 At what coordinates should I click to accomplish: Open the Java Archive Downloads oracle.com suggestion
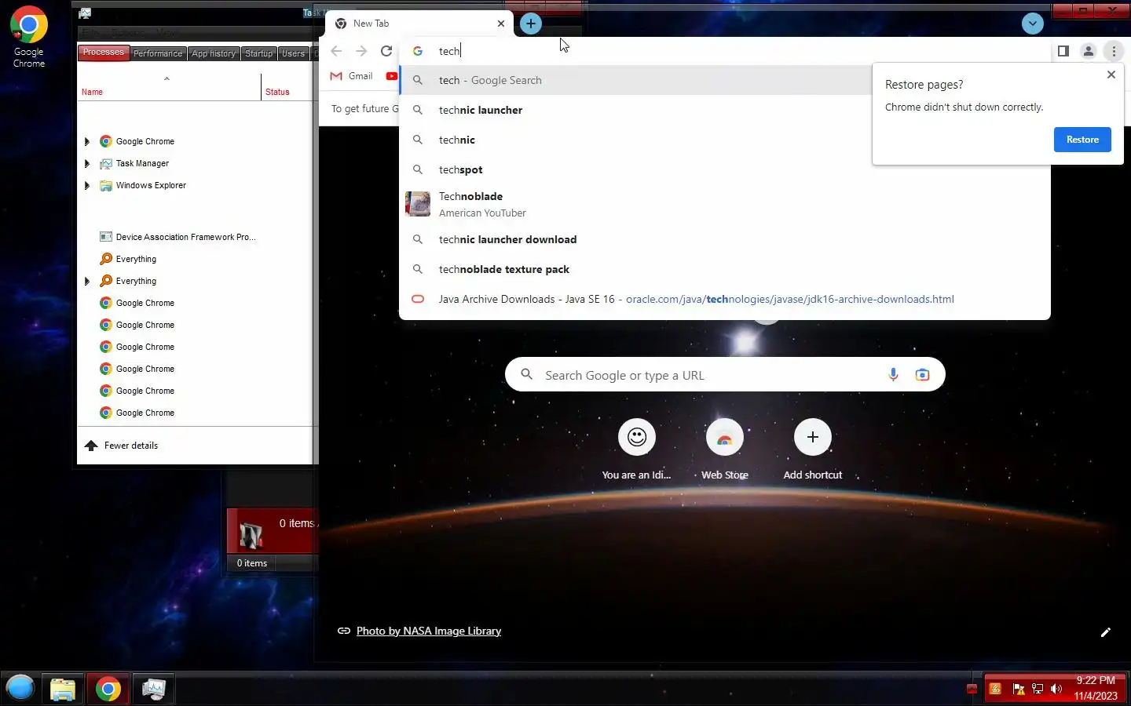pos(725,299)
